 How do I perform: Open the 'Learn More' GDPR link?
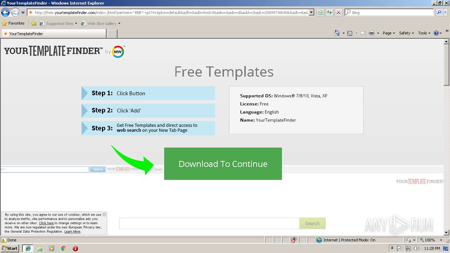click(x=72, y=232)
